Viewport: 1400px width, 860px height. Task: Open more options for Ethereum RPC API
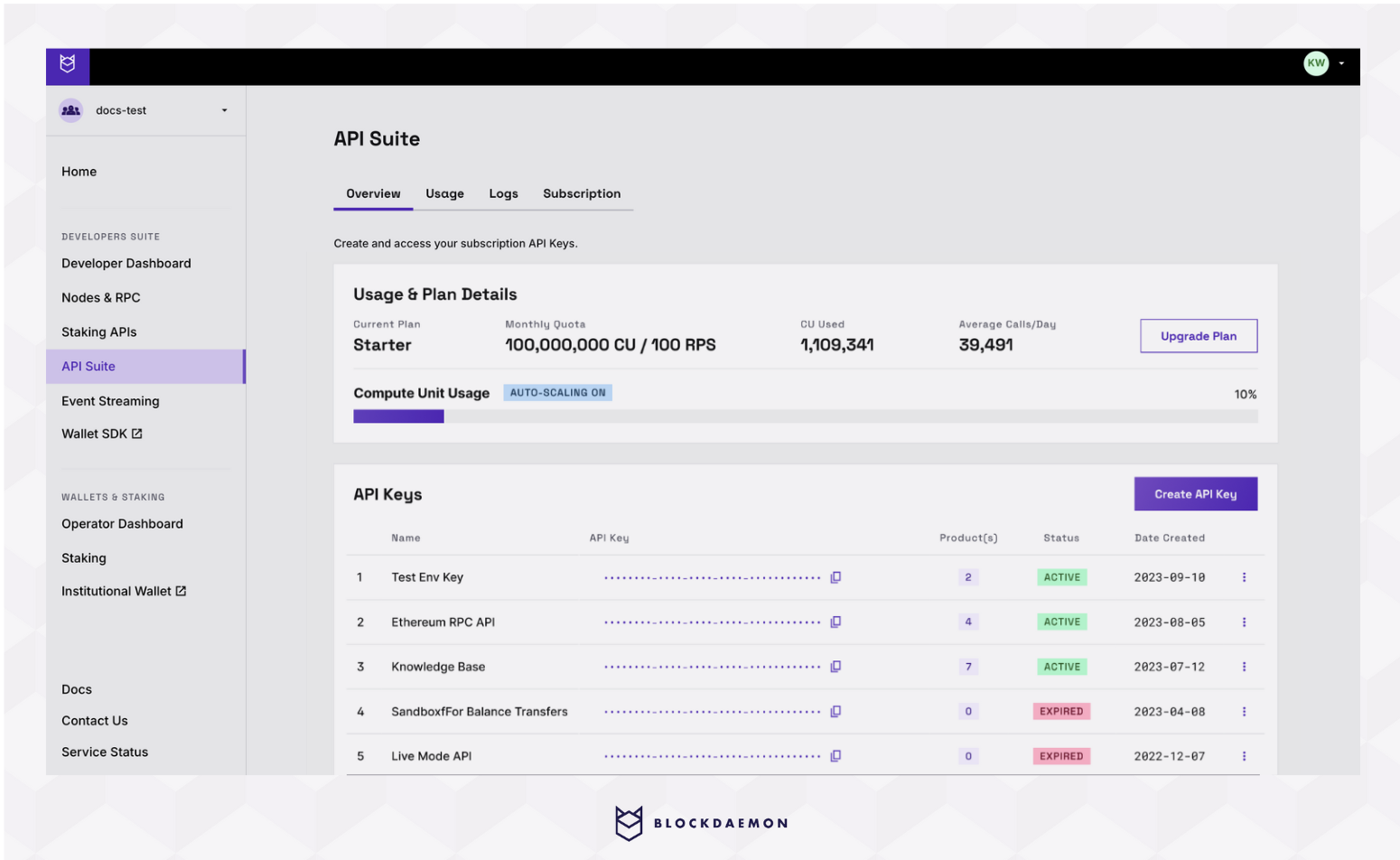pos(1244,622)
